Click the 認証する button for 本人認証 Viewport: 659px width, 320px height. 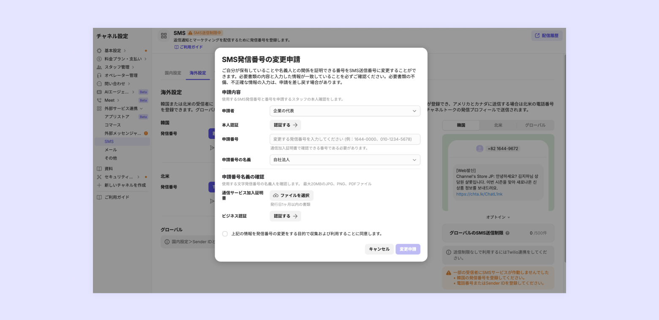286,125
